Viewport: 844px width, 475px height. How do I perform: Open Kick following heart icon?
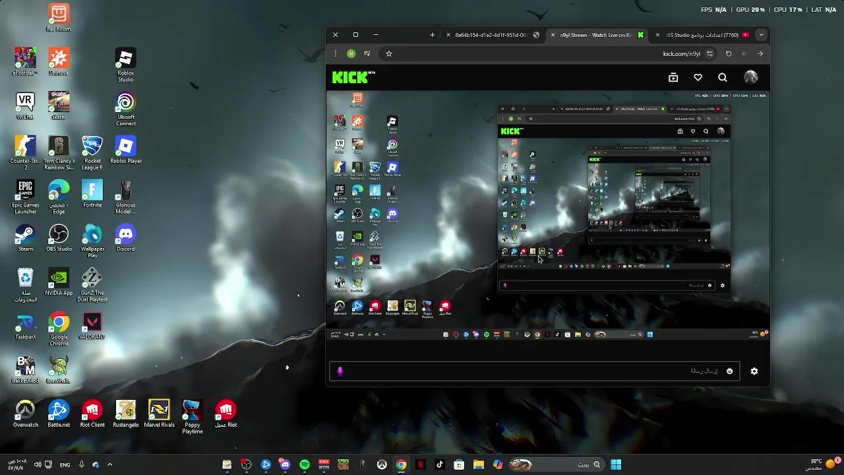coord(698,78)
